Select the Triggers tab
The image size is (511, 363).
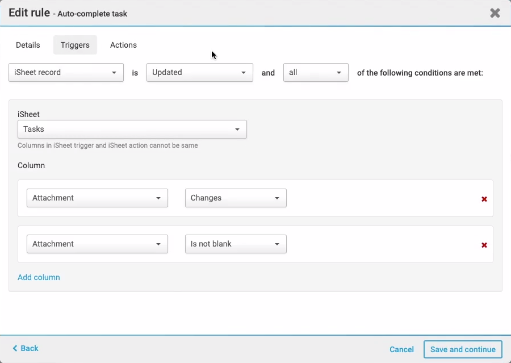point(75,45)
